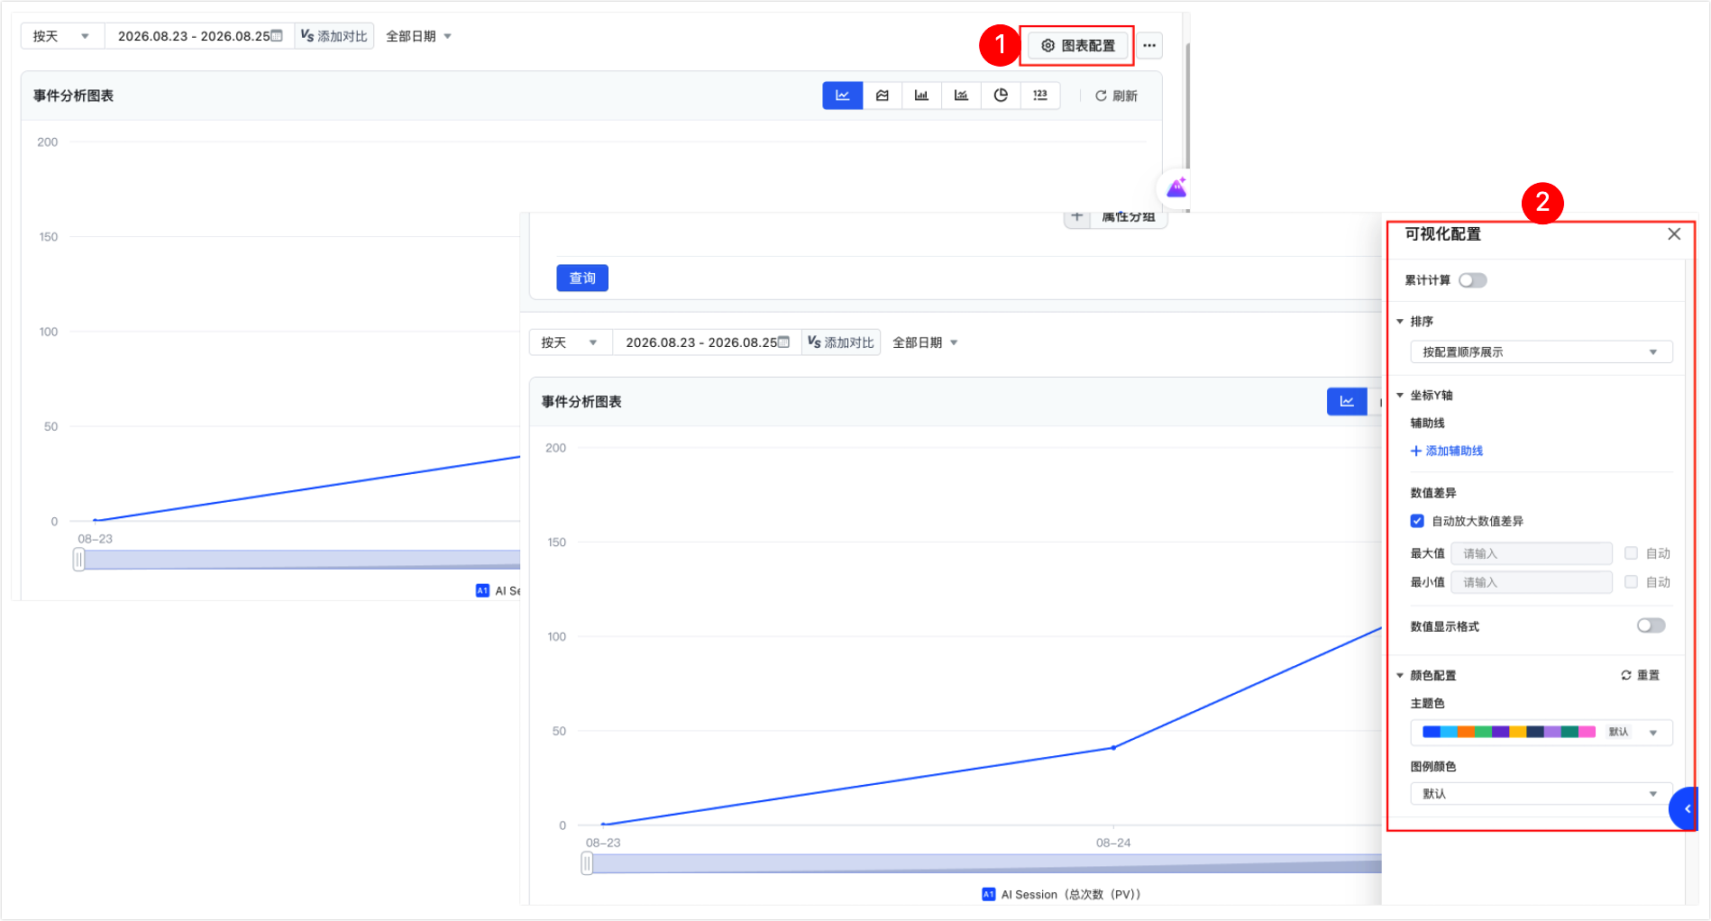Select line chart icon in back window toolbar
Screen dimensions: 1711x921
tap(842, 96)
